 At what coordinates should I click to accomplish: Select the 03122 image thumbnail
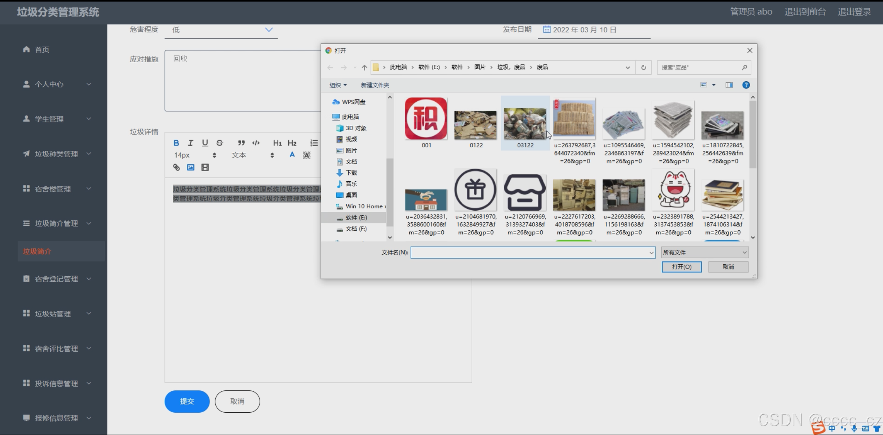525,124
